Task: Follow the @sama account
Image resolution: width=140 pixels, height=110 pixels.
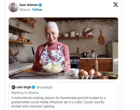Action: pyautogui.click(x=37, y=10)
